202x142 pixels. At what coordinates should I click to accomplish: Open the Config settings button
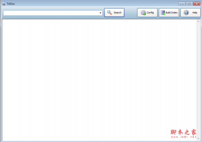147,13
